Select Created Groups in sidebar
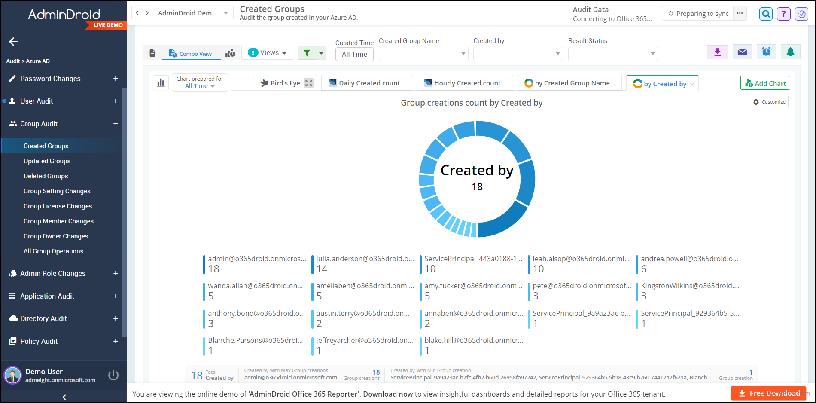 coord(62,146)
